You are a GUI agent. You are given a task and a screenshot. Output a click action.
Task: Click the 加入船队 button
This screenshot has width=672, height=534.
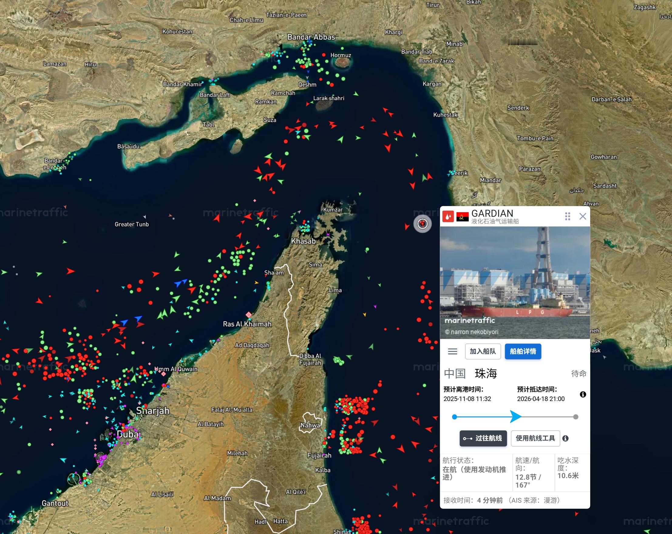[x=483, y=352]
